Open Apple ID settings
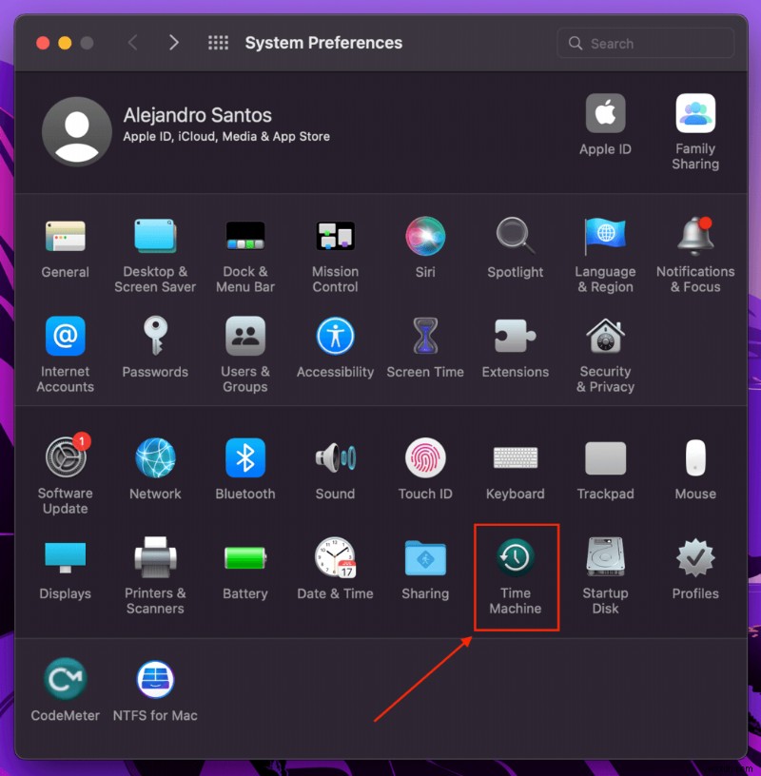The width and height of the screenshot is (761, 776). coord(605,114)
